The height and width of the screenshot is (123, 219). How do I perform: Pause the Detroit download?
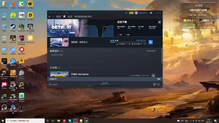(151, 42)
